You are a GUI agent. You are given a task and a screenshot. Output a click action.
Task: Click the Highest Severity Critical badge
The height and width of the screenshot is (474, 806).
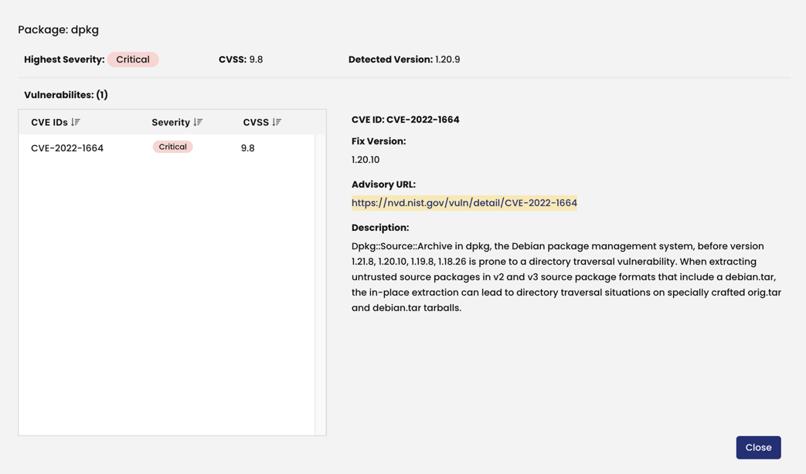[x=133, y=59]
